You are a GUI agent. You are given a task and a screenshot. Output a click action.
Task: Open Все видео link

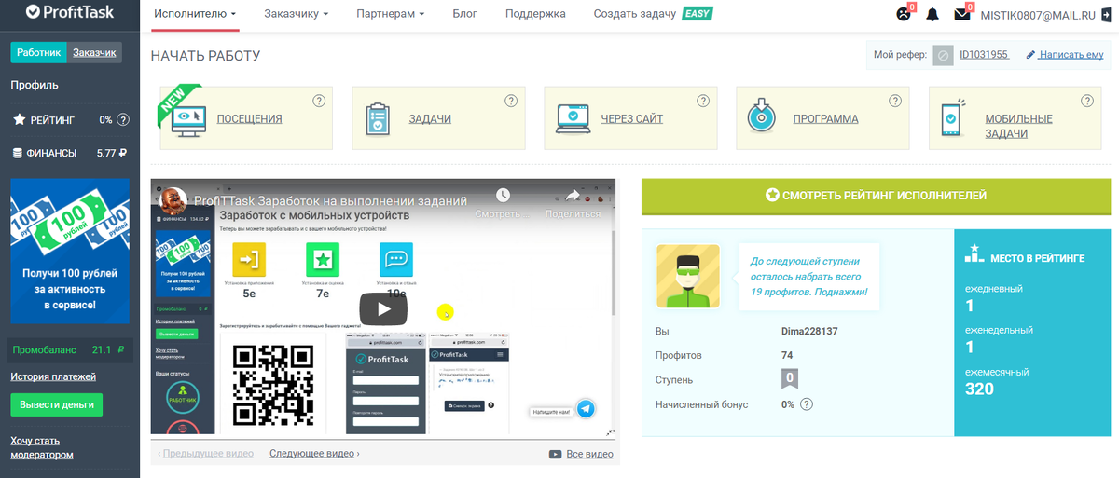coord(581,454)
